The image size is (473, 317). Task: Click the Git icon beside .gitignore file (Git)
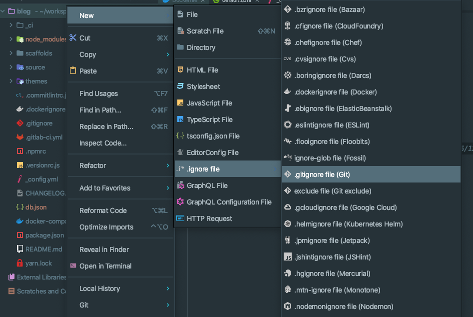click(288, 174)
